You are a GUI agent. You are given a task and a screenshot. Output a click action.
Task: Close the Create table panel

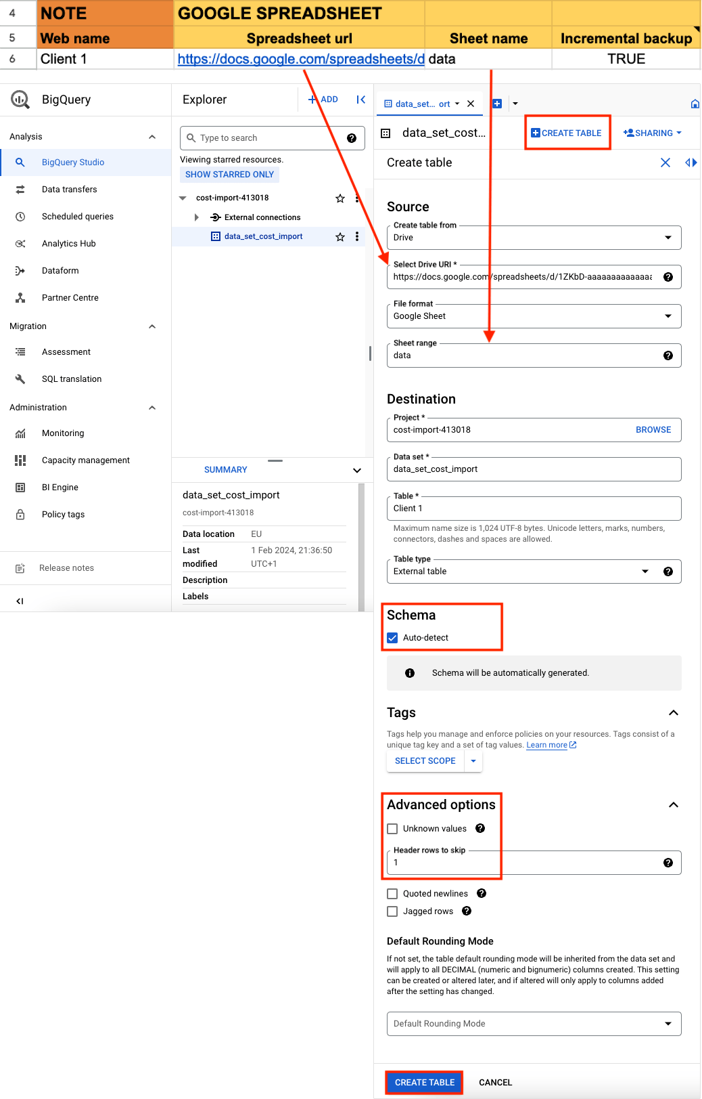pyautogui.click(x=665, y=163)
